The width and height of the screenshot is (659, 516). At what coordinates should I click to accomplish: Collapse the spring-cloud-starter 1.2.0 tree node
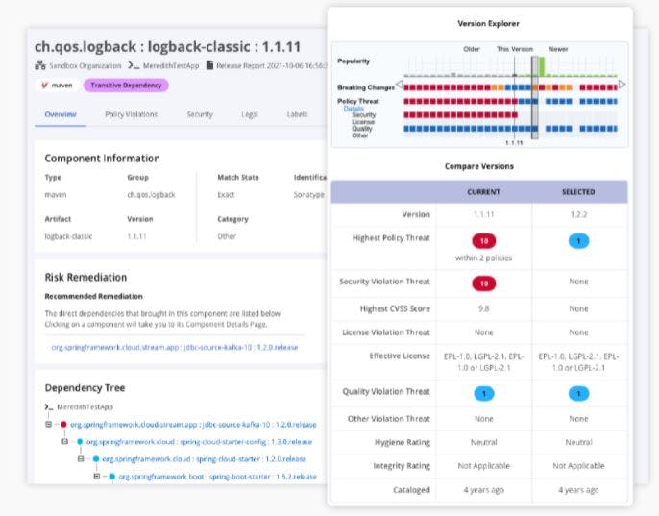81,459
